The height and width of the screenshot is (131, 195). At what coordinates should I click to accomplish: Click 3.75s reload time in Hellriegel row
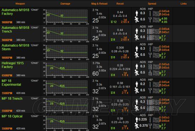tap(96, 63)
